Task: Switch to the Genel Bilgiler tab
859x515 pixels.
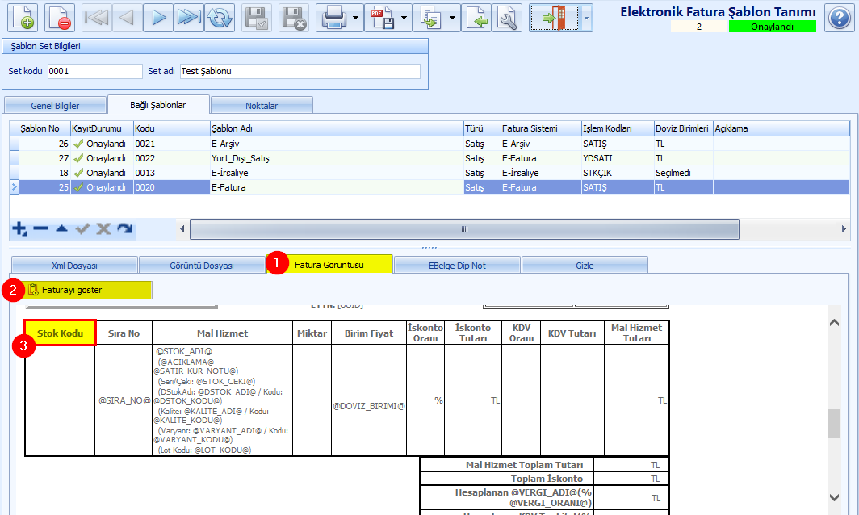Action: tap(55, 105)
